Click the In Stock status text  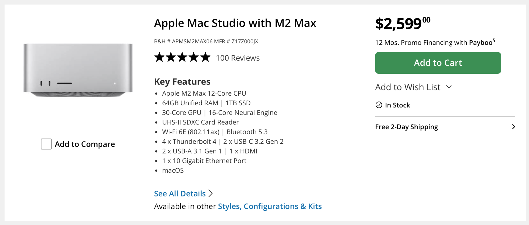click(x=397, y=105)
